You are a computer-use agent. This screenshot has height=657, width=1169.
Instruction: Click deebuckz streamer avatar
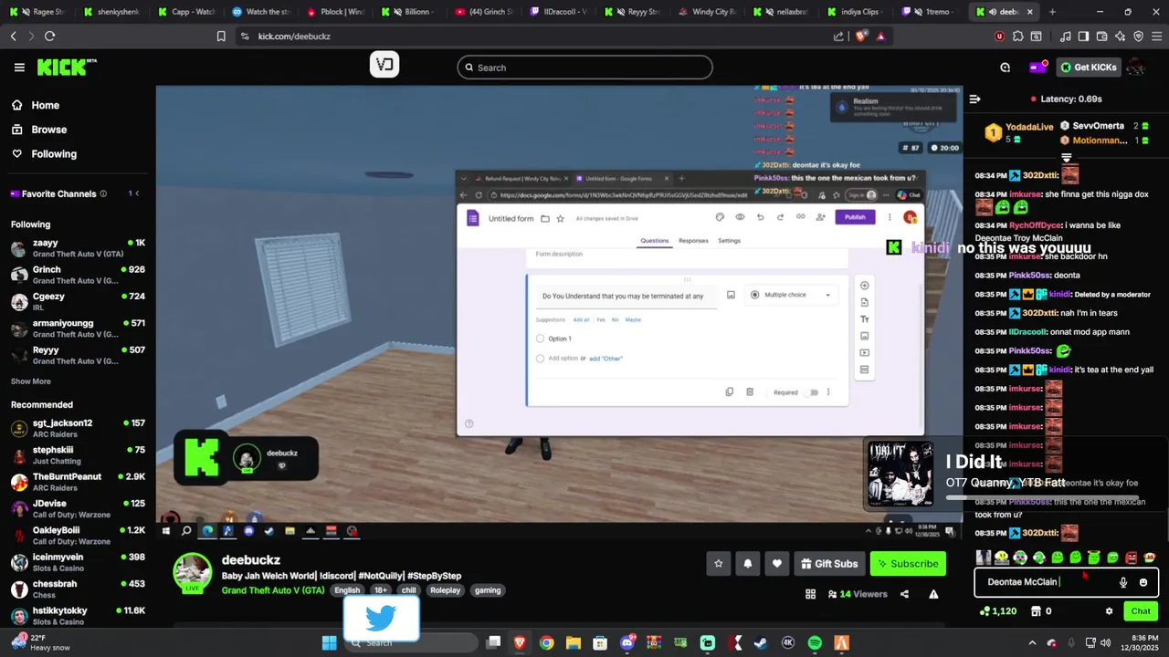coord(193,571)
